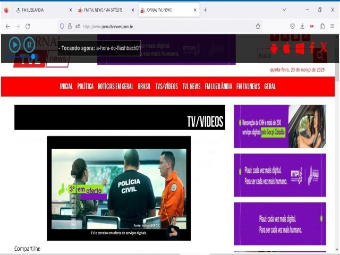Click the date quinta-feira, 20 de março de 2025
The height and width of the screenshot is (255, 340).
pyautogui.click(x=297, y=70)
